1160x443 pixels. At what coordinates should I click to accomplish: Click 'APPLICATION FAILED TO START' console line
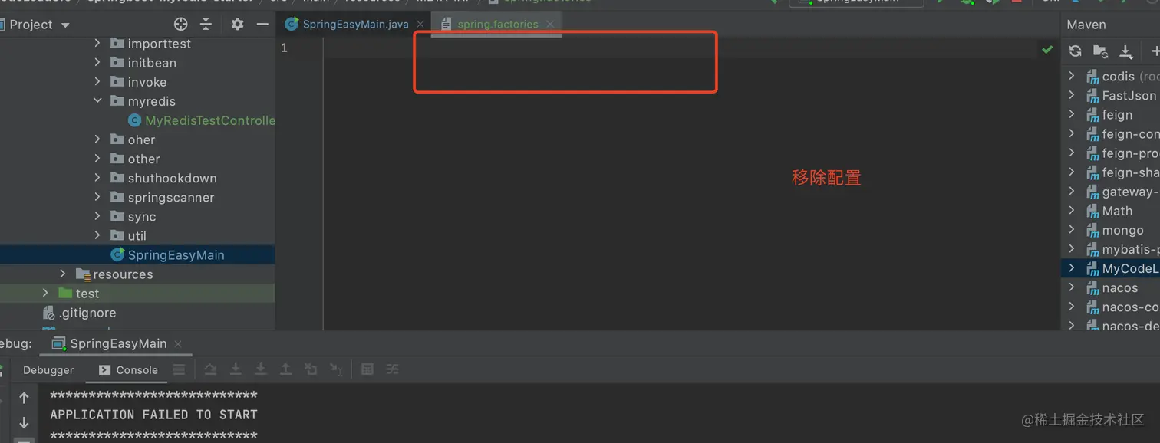click(153, 415)
